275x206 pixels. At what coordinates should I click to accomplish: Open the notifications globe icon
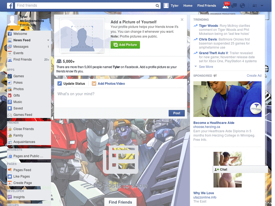tap(243, 6)
